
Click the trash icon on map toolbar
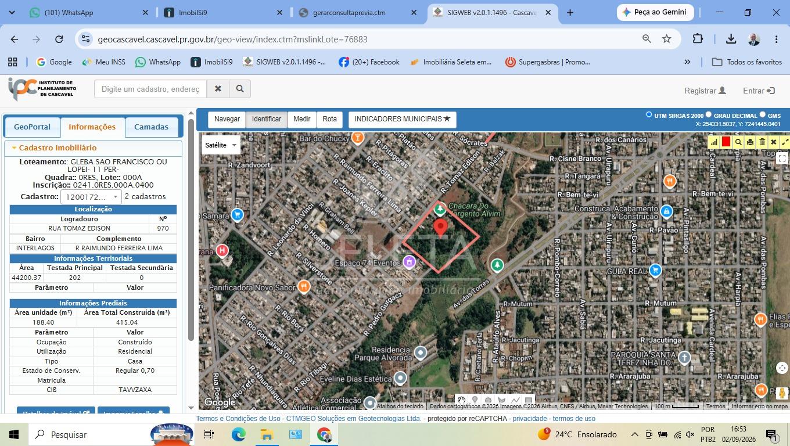tap(762, 142)
